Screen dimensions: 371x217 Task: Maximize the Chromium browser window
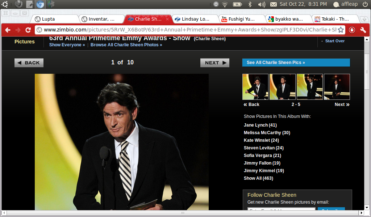click(x=24, y=13)
